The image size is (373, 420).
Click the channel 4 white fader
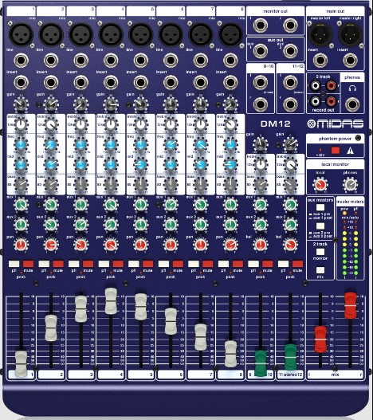111,301
